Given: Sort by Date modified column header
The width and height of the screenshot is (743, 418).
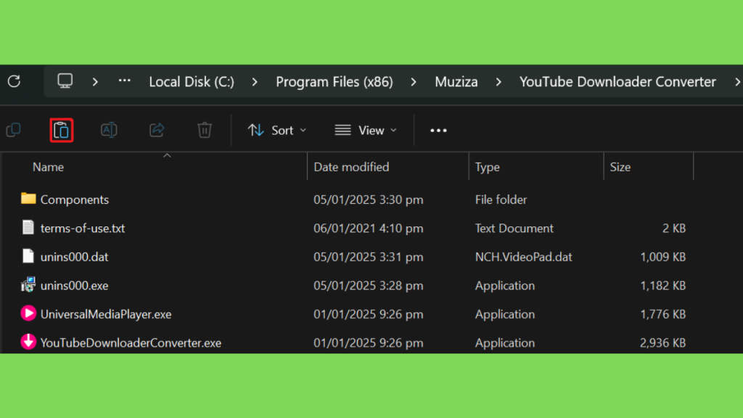Looking at the screenshot, I should click(x=351, y=167).
